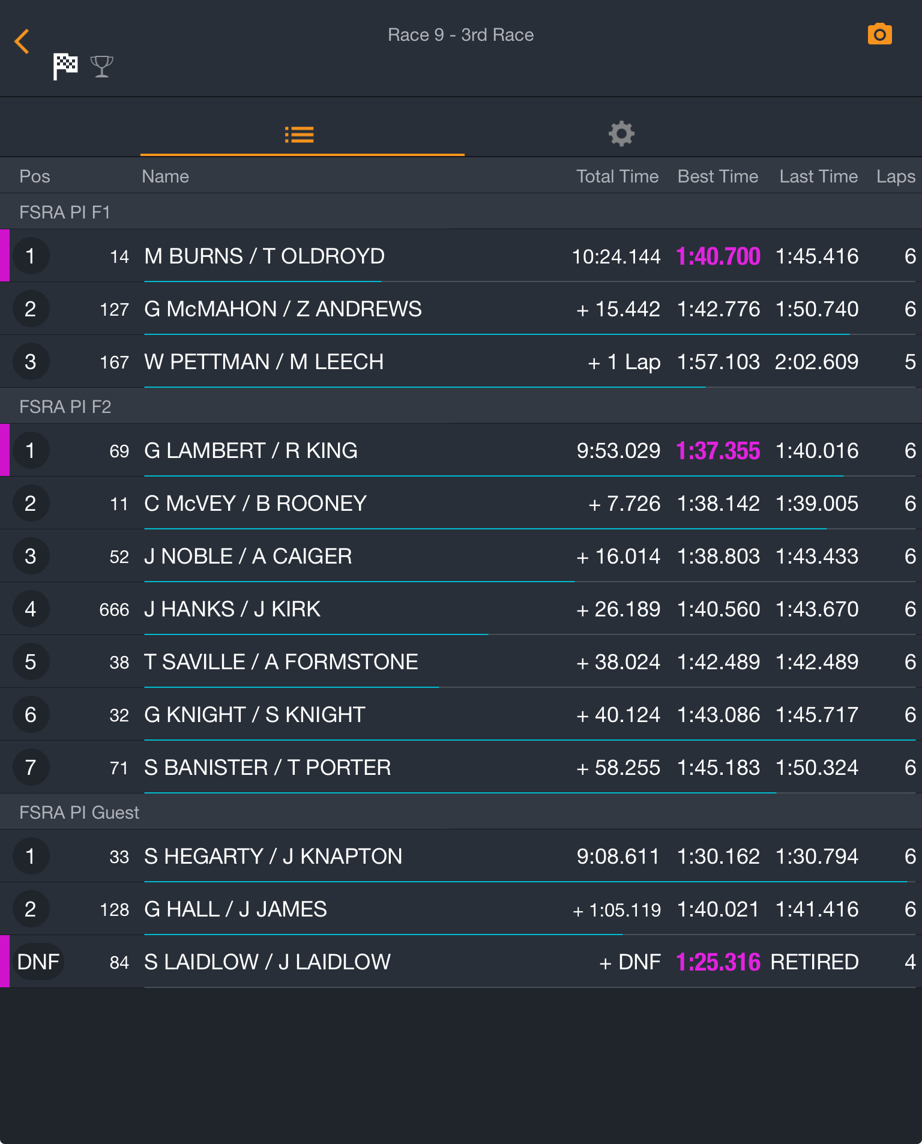The width and height of the screenshot is (922, 1144).
Task: Open S BANISTER / T PORTER row
Action: tap(461, 767)
